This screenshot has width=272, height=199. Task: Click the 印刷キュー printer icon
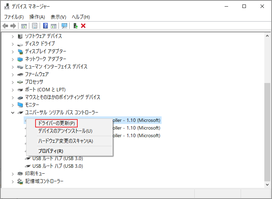point(20,174)
